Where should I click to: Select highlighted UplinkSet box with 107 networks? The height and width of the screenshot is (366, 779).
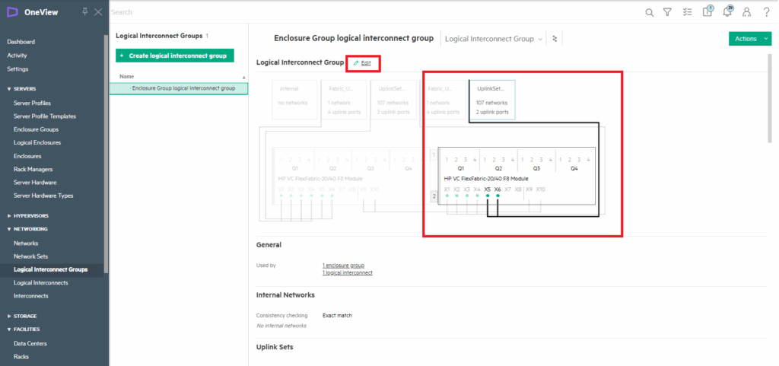[492, 100]
